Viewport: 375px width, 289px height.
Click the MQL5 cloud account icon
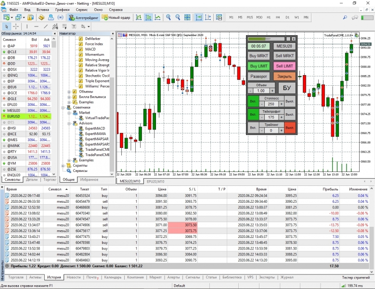[x=51, y=17]
